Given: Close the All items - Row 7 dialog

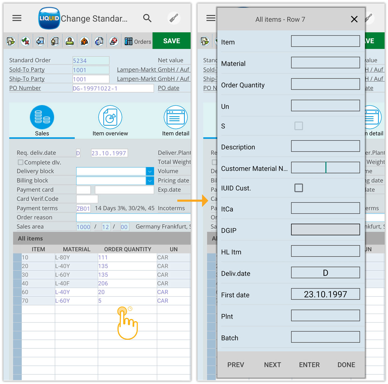Looking at the screenshot, I should click(x=354, y=19).
